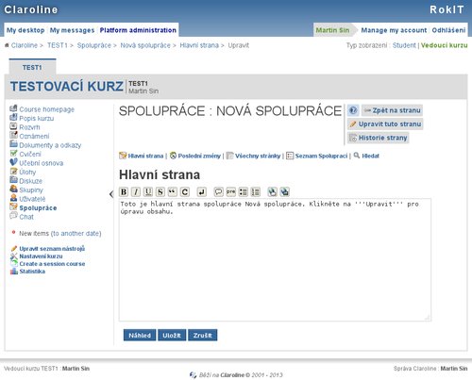The image size is (472, 380).
Task: Insert line break with return-arrow icon
Action: [x=202, y=191]
